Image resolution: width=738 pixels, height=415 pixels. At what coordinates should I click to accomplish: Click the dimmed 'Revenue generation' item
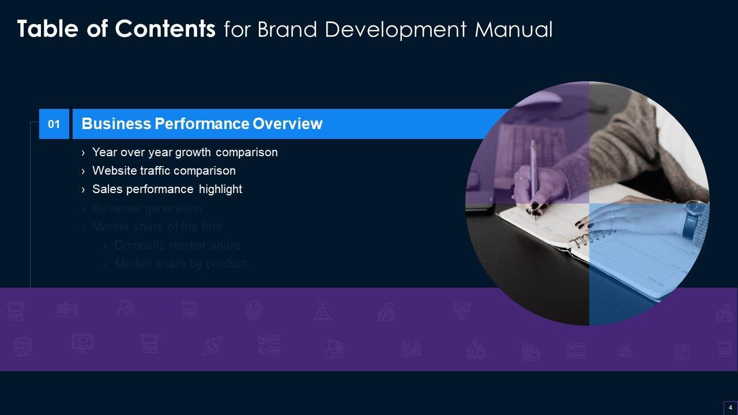coord(147,208)
